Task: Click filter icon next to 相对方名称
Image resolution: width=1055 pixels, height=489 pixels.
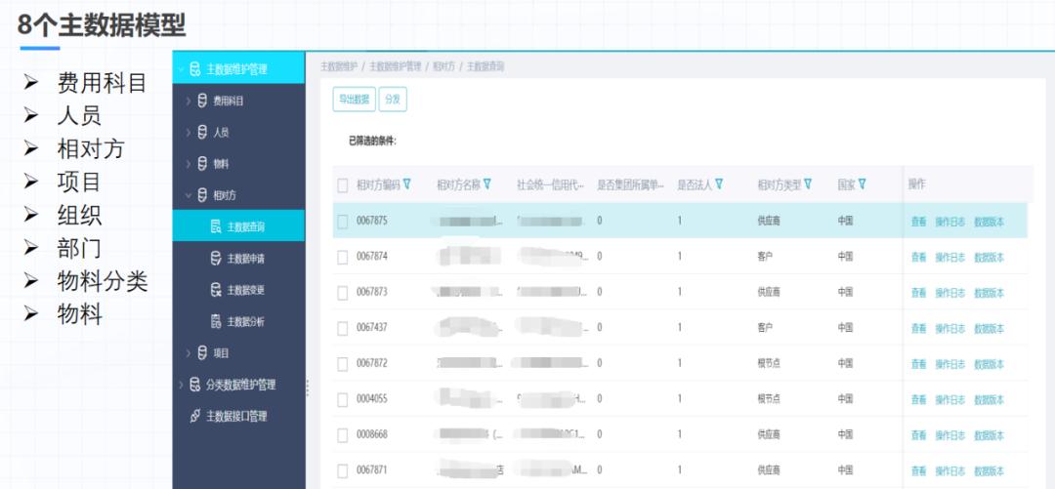Action: pyautogui.click(x=487, y=184)
